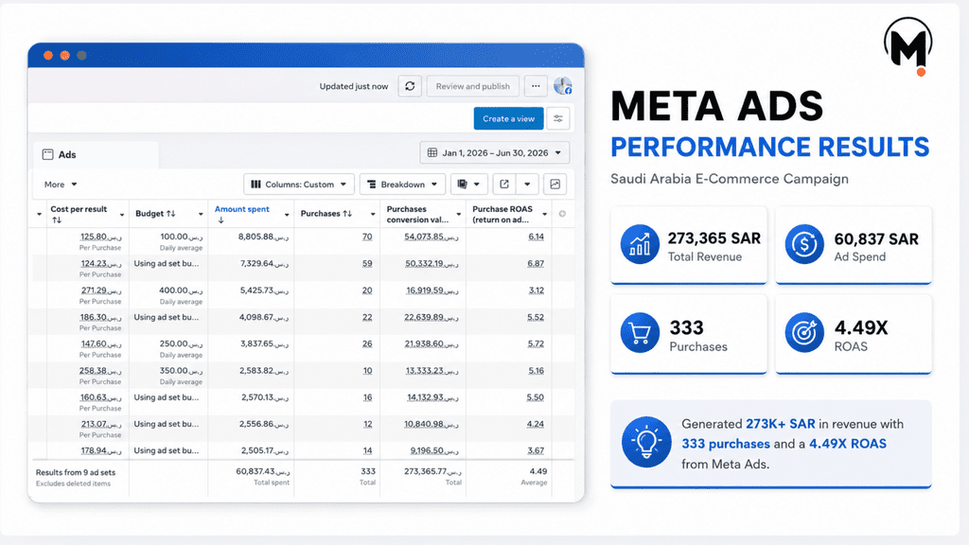The height and width of the screenshot is (545, 969).
Task: Open the date range Jan 1 – Jun 30 dropdown
Action: coord(494,152)
